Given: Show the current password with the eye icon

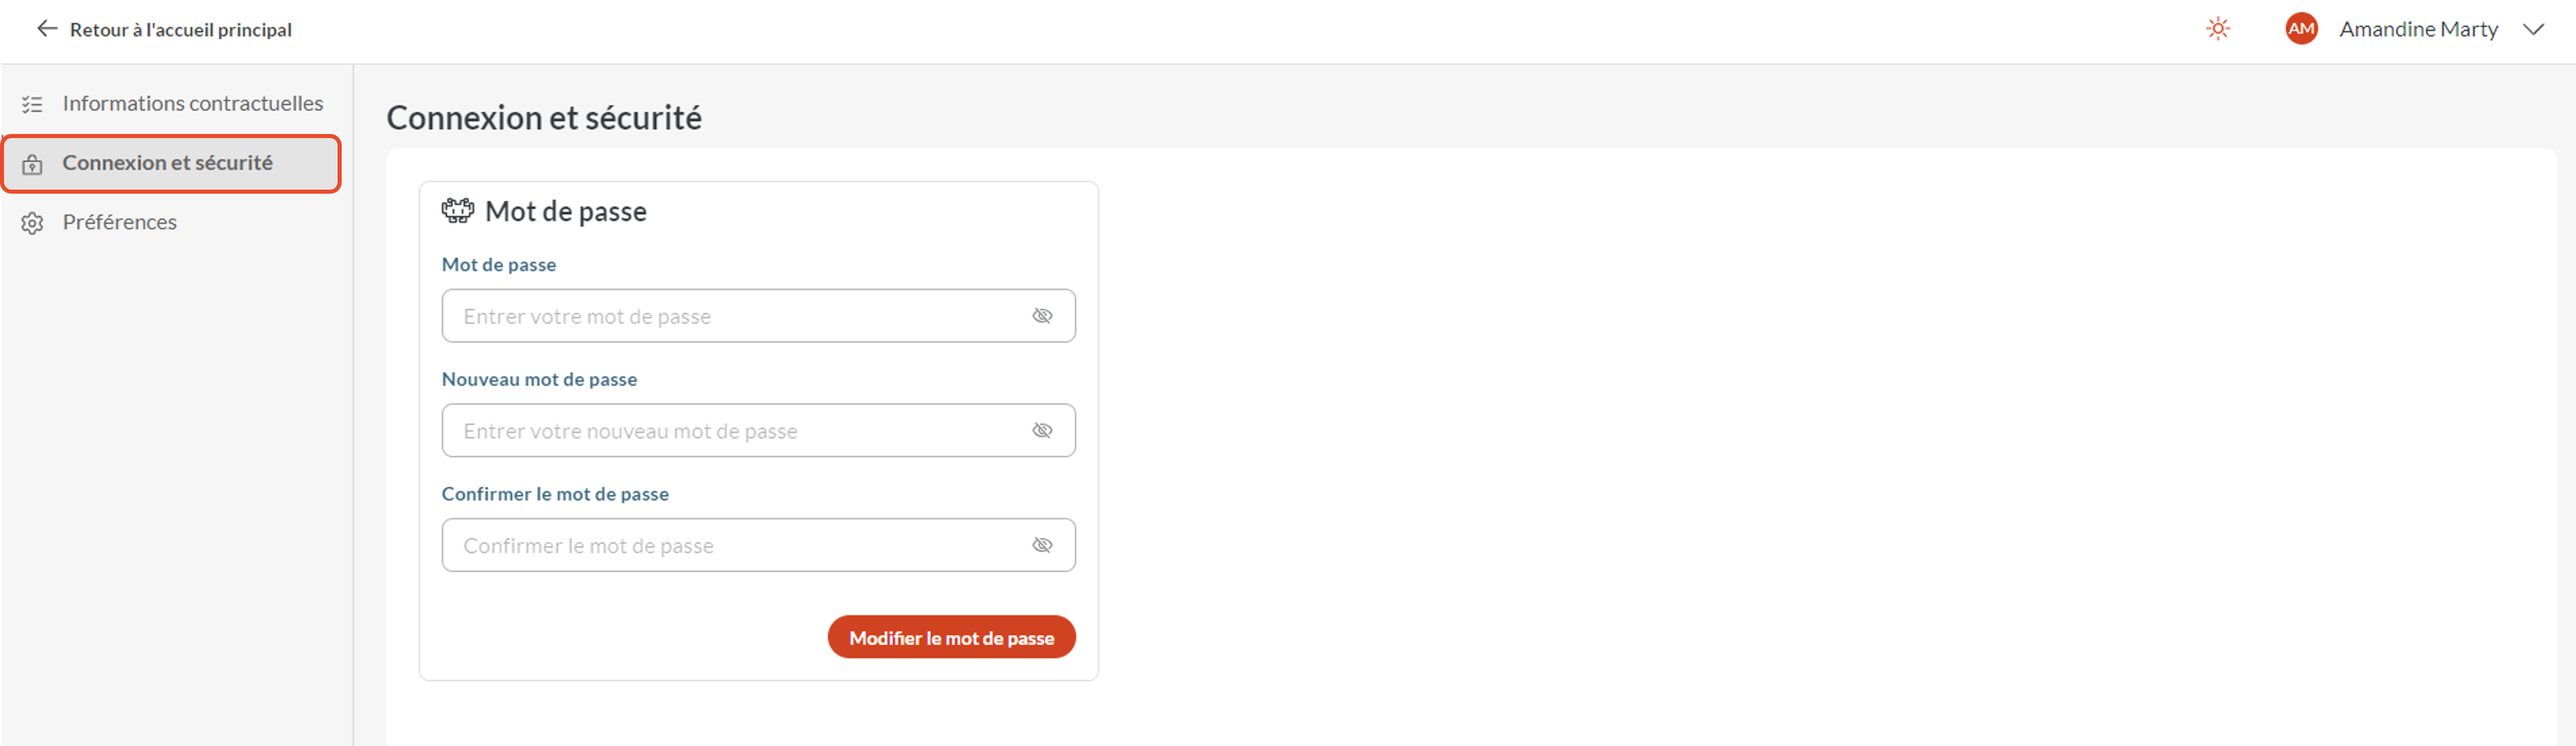Looking at the screenshot, I should tap(1042, 316).
